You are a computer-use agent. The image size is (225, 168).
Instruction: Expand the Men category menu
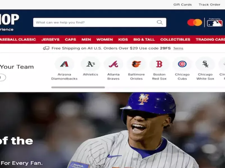(86, 39)
